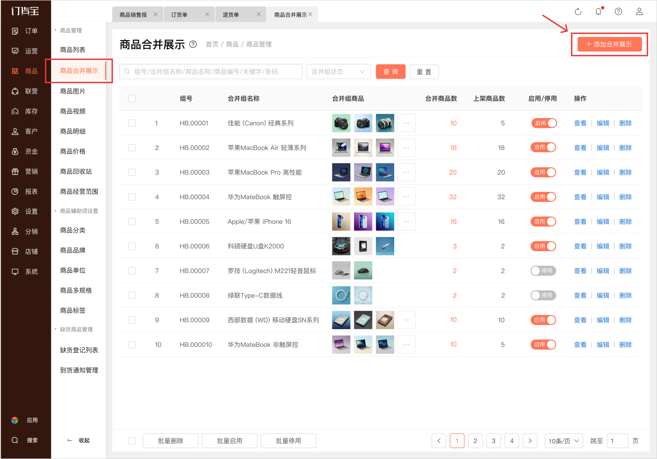This screenshot has height=459, width=657.
Task: Open the 分销 distribution sidebar icon
Action: [15, 231]
